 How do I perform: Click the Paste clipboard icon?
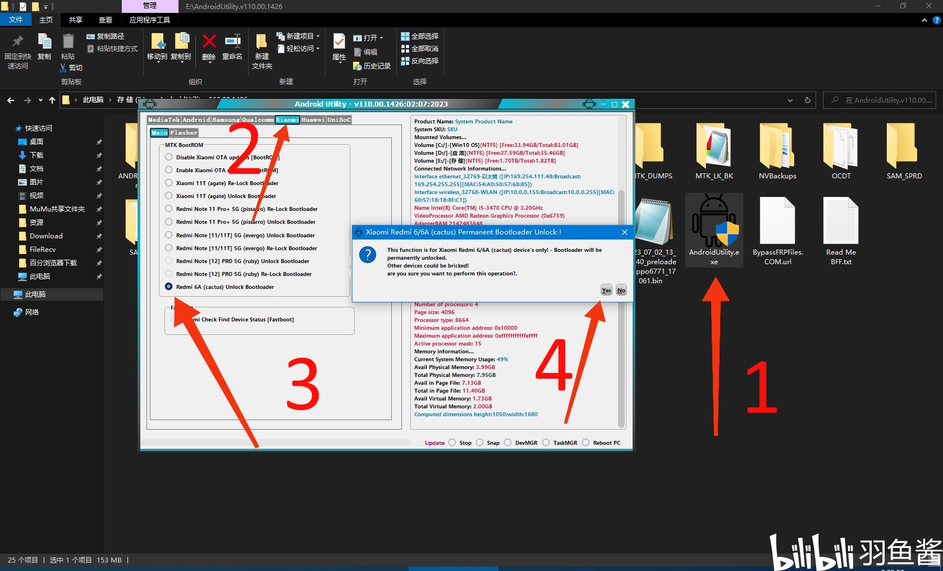68,42
